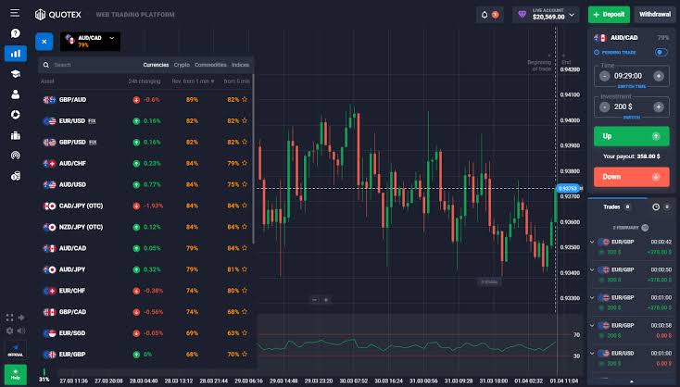
Task: Expand the EUR/GBP 00:00:58 trade
Action: 592,325
